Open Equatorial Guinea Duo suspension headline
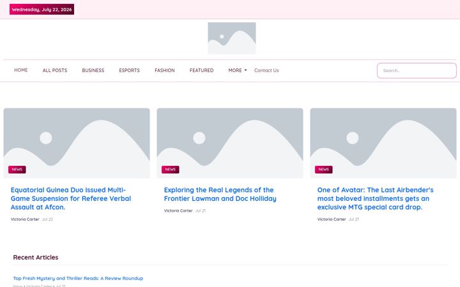460x287 pixels. click(71, 198)
